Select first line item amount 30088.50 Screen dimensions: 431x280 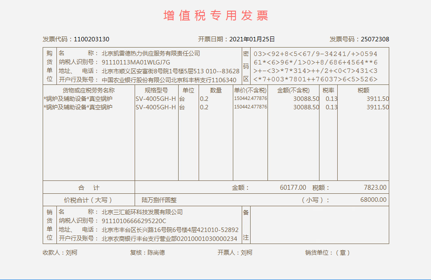[306, 99]
